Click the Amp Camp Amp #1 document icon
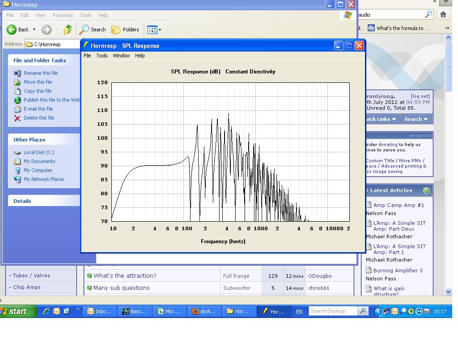 tap(369, 205)
